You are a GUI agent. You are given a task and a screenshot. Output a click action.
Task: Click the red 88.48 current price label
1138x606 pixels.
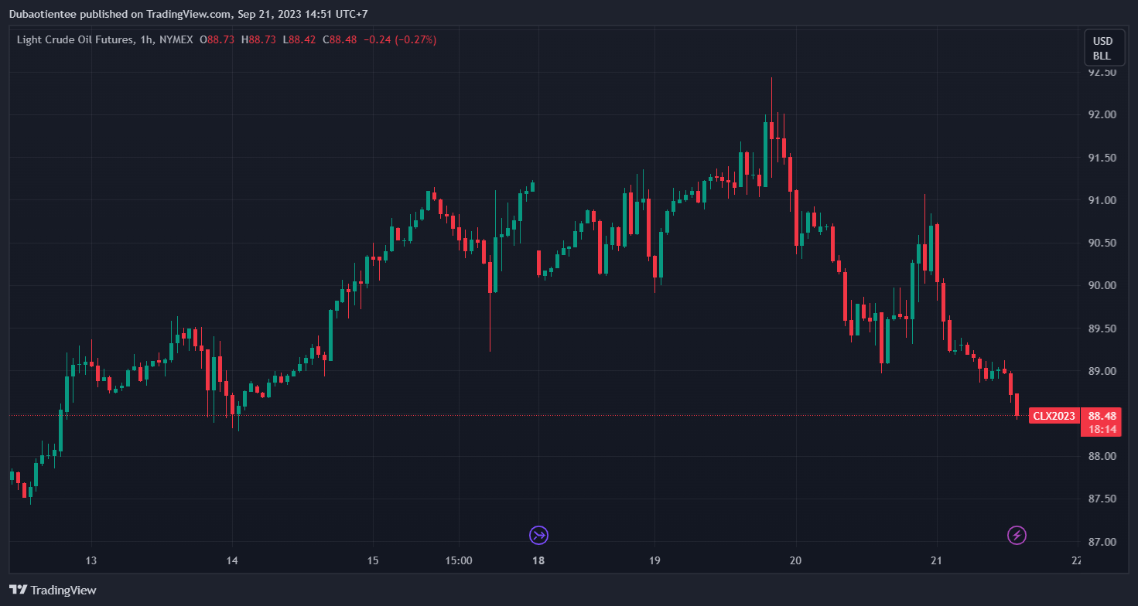click(1102, 416)
